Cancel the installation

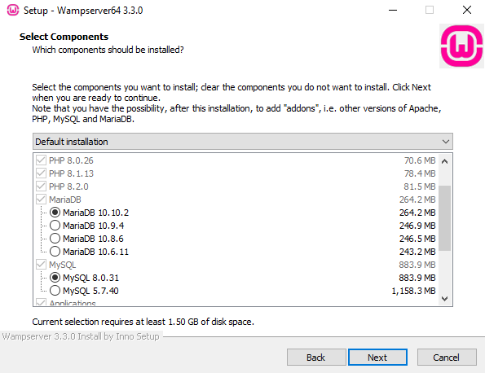pos(447,358)
